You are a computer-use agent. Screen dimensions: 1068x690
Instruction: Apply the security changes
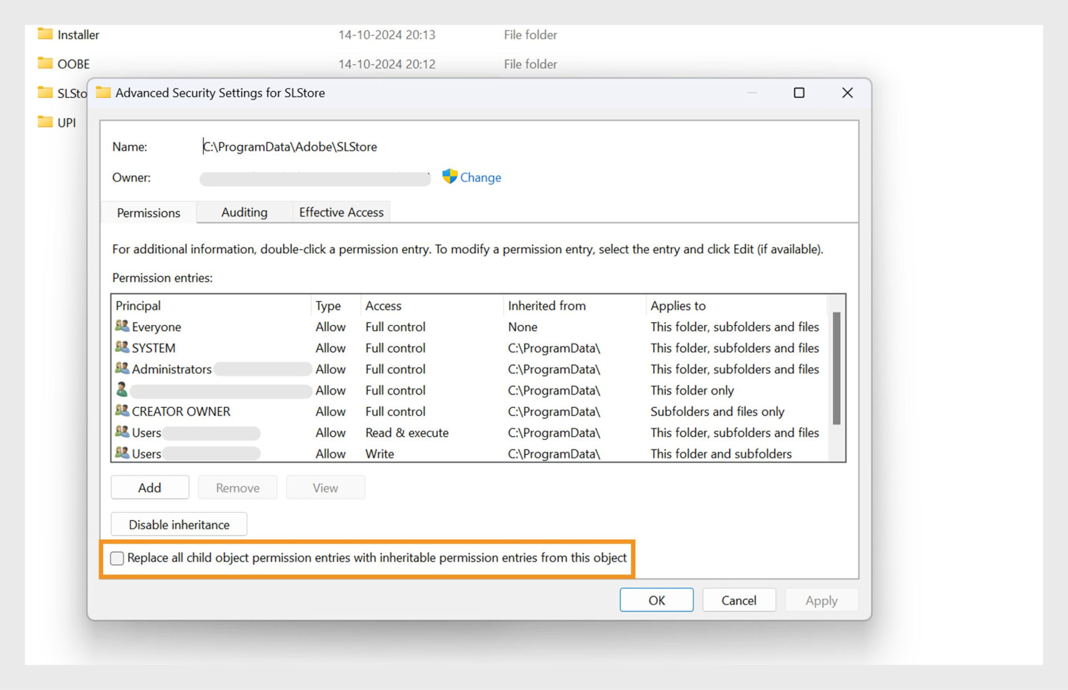(821, 600)
